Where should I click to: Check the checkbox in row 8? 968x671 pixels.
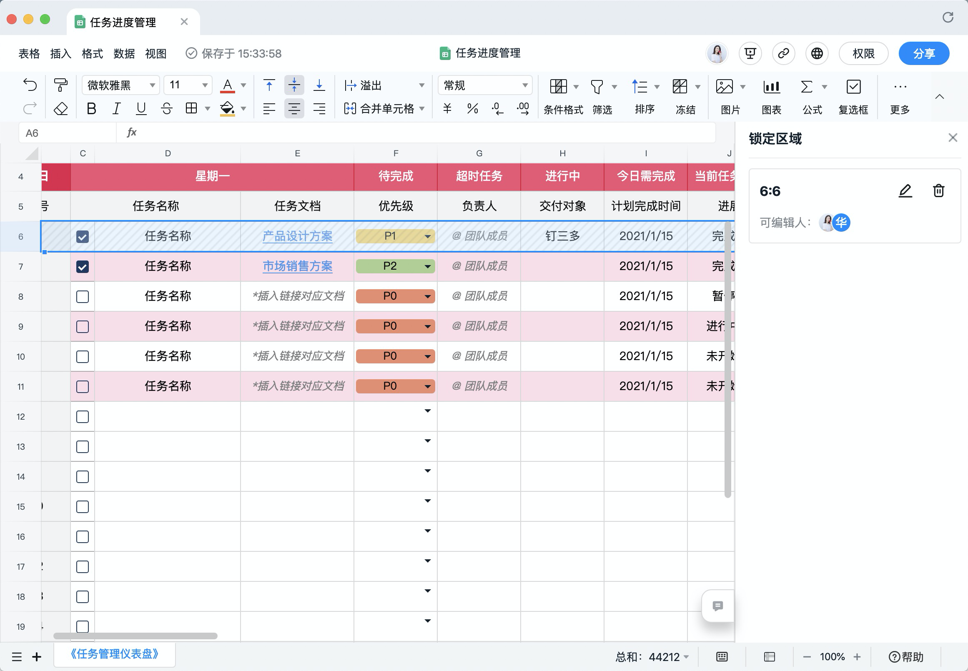click(x=83, y=296)
